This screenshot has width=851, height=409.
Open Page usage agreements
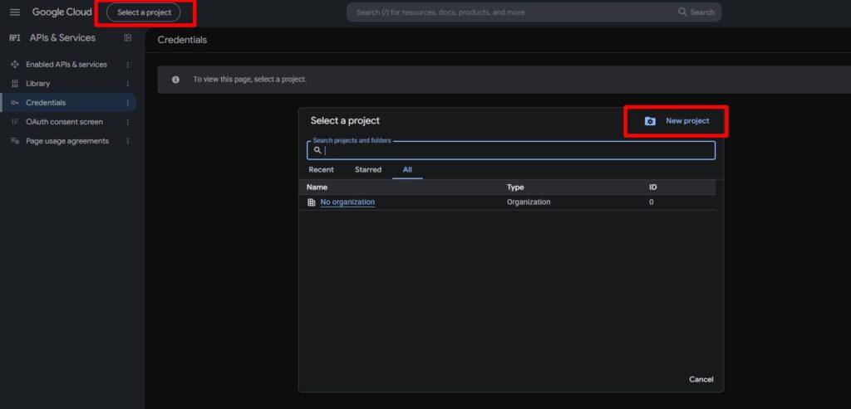point(67,141)
